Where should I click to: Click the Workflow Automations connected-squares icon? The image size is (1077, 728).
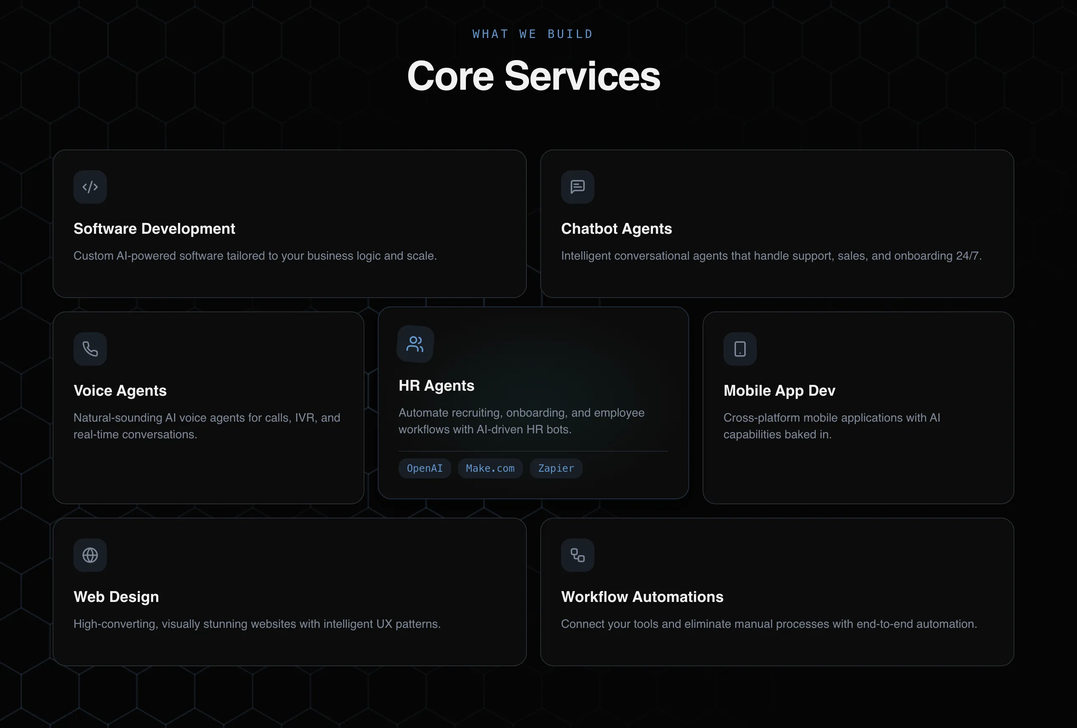[x=577, y=555]
